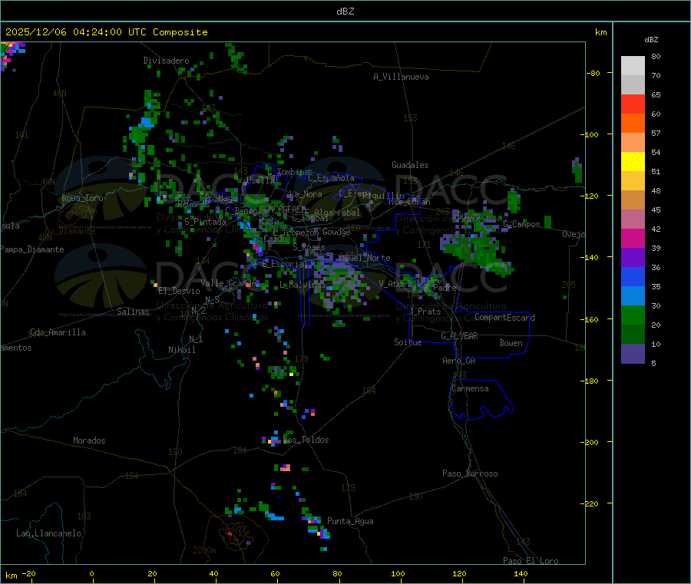Click the El_Desvio map label
The width and height of the screenshot is (691, 584).
point(179,291)
